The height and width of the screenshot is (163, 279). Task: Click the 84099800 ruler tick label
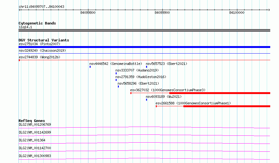(x=88, y=13)
